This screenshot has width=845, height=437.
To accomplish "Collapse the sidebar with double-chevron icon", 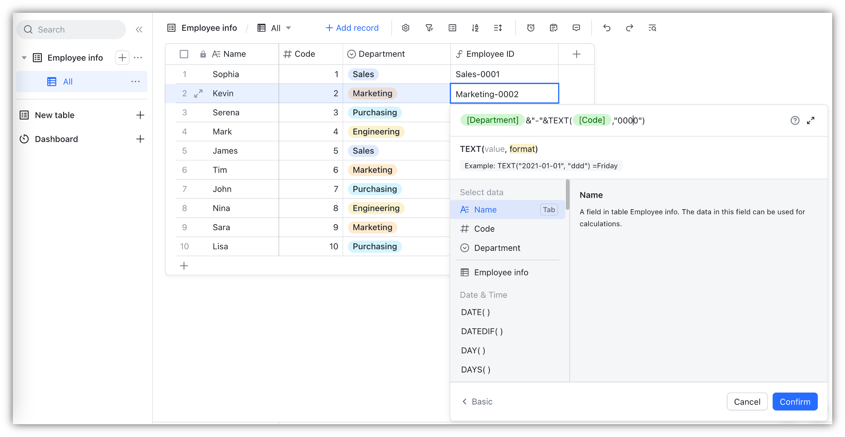I will (139, 29).
